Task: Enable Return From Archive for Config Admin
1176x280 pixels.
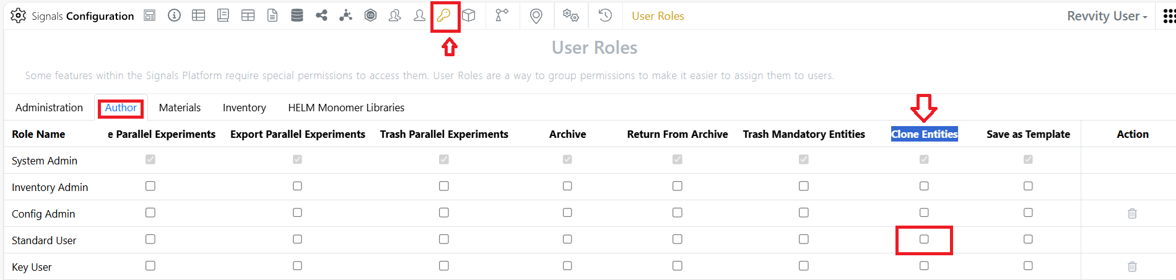Action: (x=677, y=213)
